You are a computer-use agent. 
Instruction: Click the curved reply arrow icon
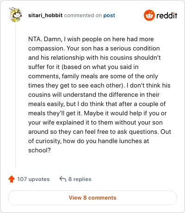63,179
